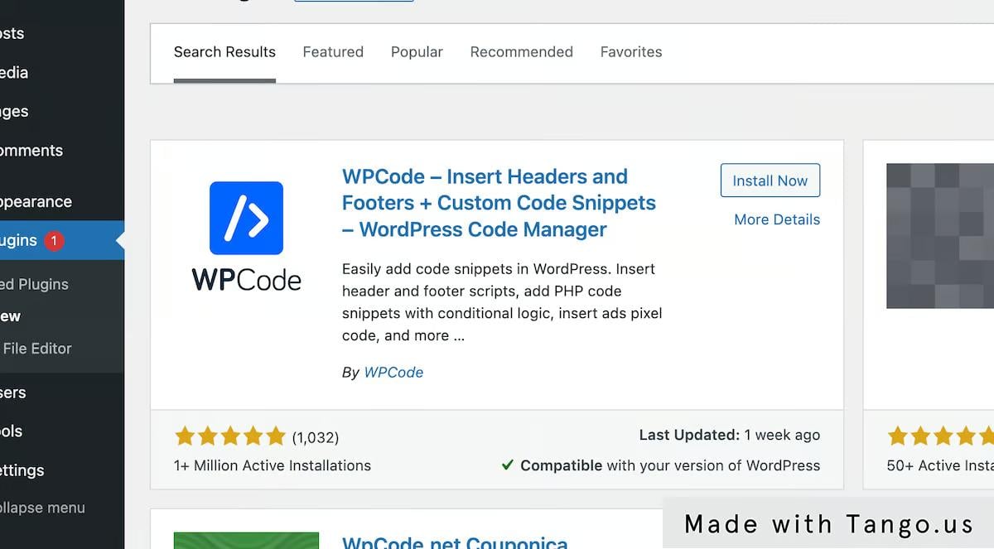Open the WpCode.net Couponica plugin link
This screenshot has height=549, width=994.
pyautogui.click(x=455, y=542)
